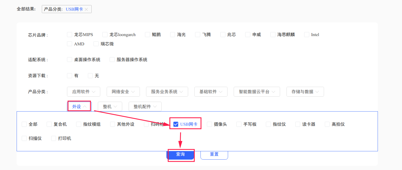Image resolution: width=402 pixels, height=170 pixels.
Task: Tick 无 for 资源下载
Action: coord(90,76)
